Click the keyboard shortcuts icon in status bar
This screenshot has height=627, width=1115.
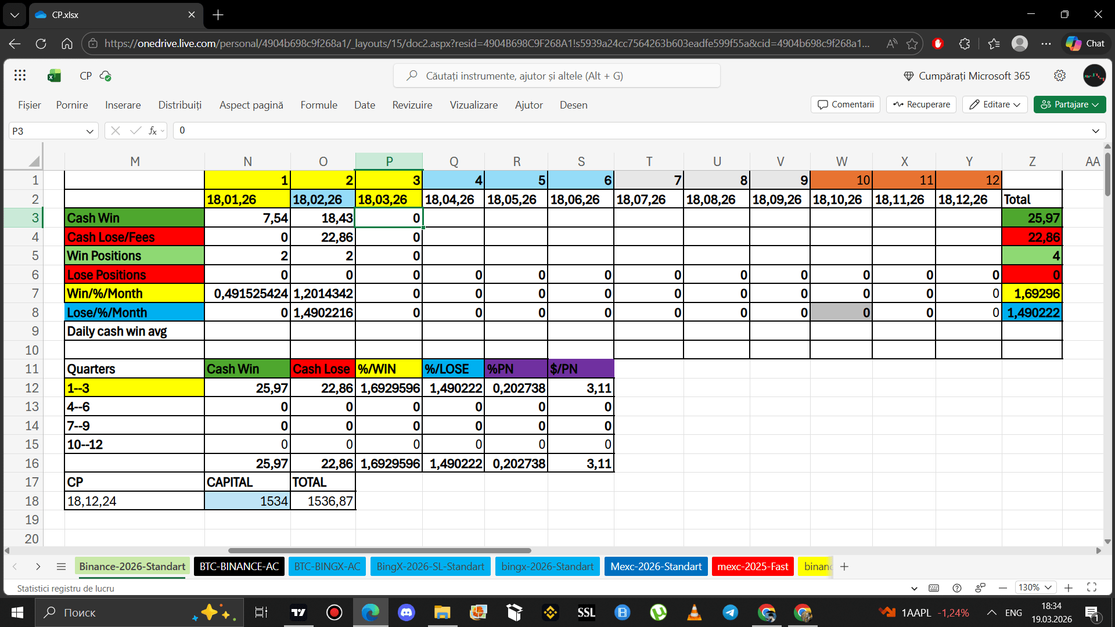tap(934, 588)
